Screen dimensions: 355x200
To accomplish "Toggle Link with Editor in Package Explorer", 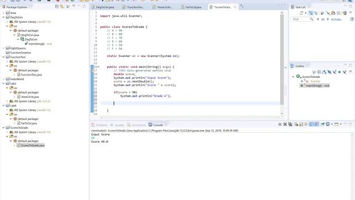I will pos(62,7).
